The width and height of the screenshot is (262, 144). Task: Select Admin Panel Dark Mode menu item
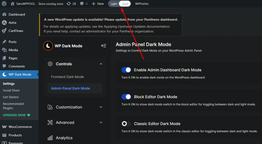pyautogui.click(x=75, y=88)
